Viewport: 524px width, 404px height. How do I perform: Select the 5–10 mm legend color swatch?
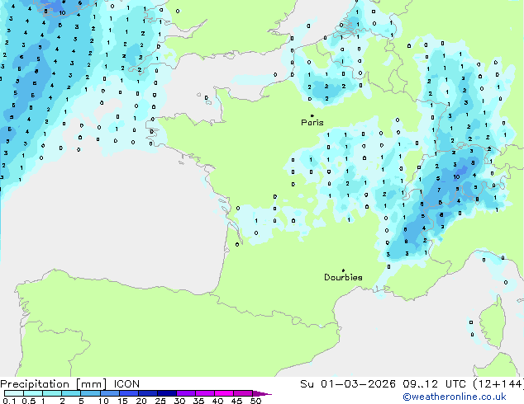point(90,393)
